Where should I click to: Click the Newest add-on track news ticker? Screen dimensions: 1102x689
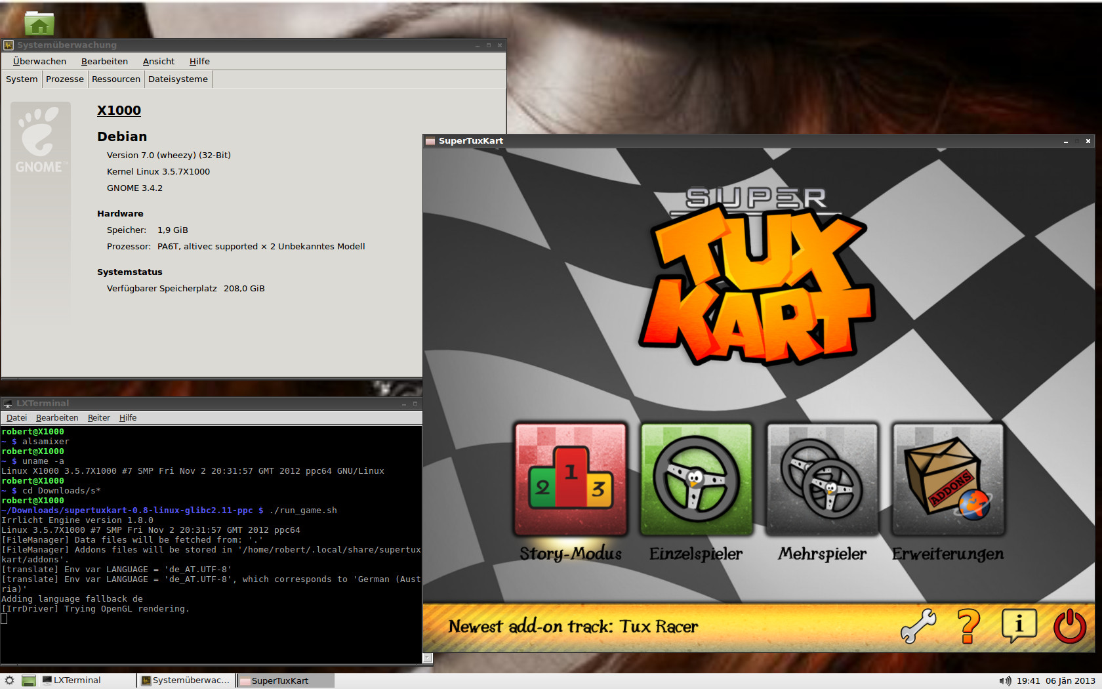coord(573,626)
